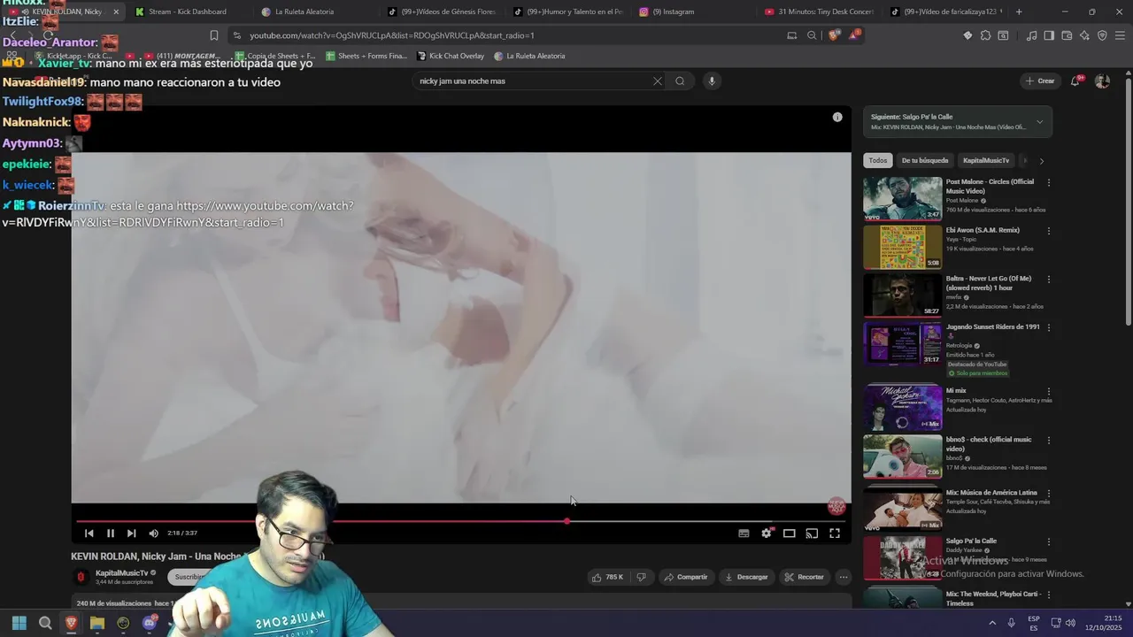The image size is (1133, 637).
Task: Start voice search with microphone
Action: pyautogui.click(x=712, y=81)
